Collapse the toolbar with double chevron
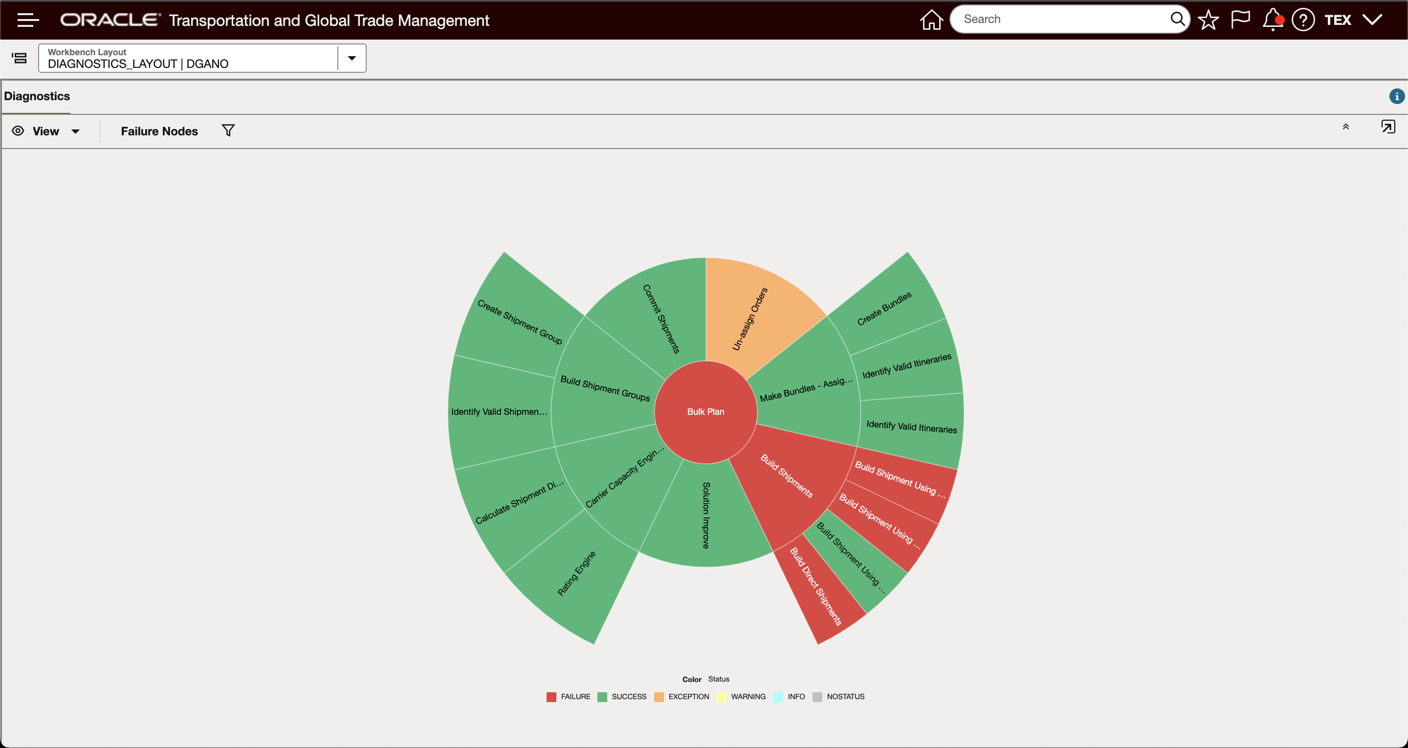1408x748 pixels. pos(1346,127)
